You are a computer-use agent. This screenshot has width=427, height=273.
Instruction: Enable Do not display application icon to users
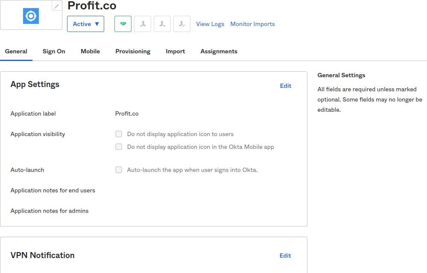(x=119, y=134)
